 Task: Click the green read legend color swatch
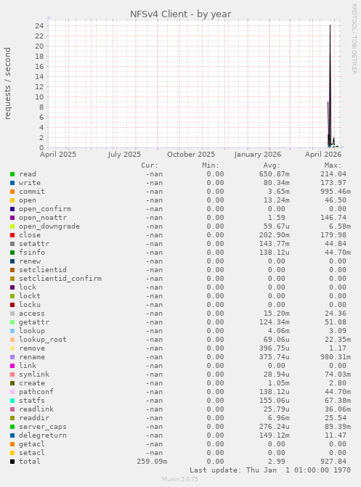[x=12, y=174]
